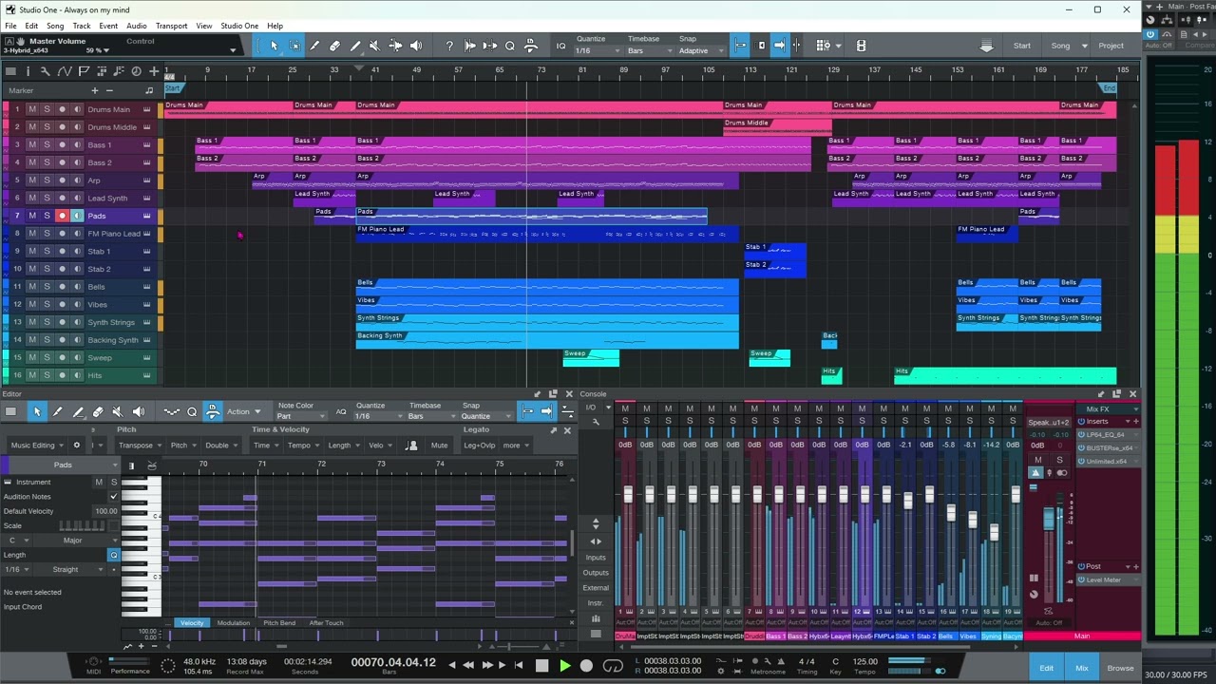Open the Transpose dropdown in Editor
The width and height of the screenshot is (1216, 684).
(x=139, y=446)
